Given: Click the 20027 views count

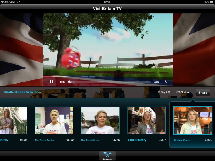Looking at the screenshot, I should click(x=183, y=92).
